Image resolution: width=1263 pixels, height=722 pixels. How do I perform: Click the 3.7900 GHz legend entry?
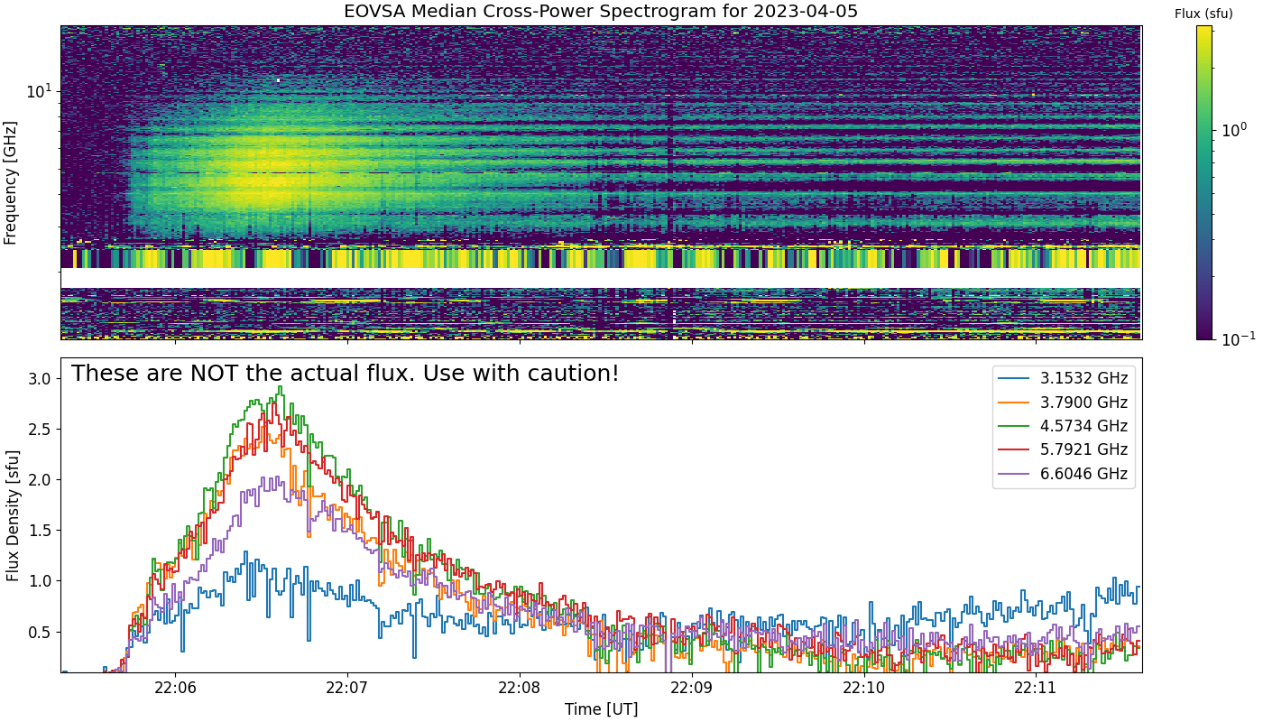pyautogui.click(x=1063, y=403)
